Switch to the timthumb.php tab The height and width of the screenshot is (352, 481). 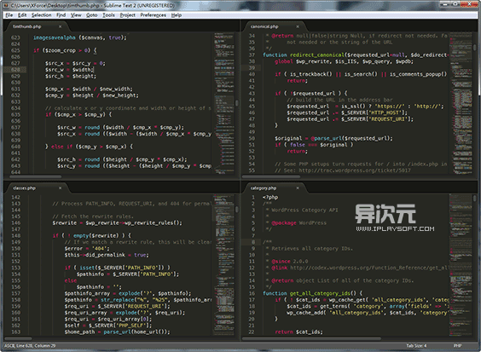pyautogui.click(x=27, y=26)
